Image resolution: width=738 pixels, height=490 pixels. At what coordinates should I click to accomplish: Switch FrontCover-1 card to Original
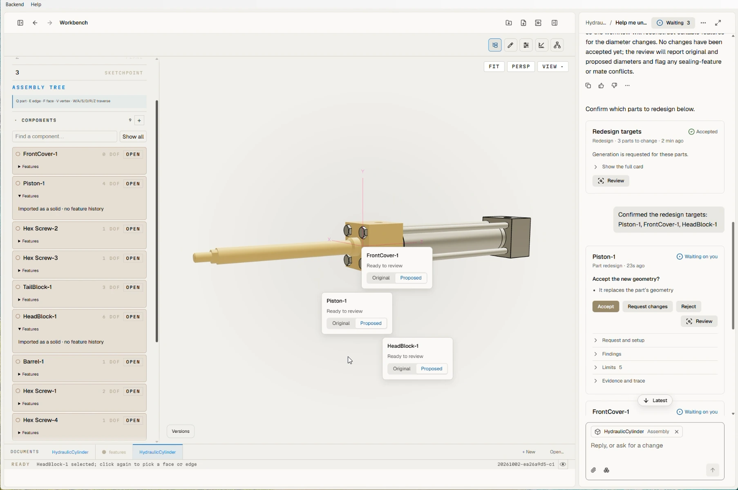pos(381,278)
